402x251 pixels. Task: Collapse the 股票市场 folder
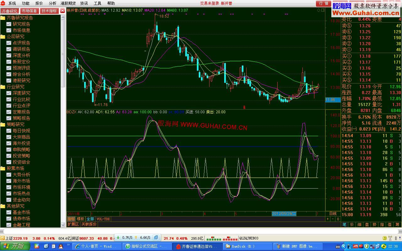tap(3, 168)
